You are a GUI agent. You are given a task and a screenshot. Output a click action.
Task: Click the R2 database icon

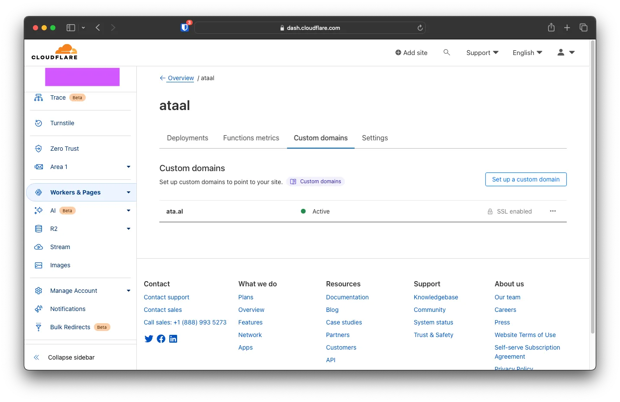point(39,229)
